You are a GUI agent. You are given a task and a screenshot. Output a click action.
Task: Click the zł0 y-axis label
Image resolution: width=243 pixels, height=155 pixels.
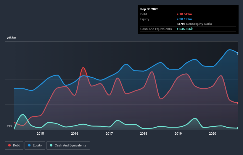pyautogui.click(x=9, y=126)
